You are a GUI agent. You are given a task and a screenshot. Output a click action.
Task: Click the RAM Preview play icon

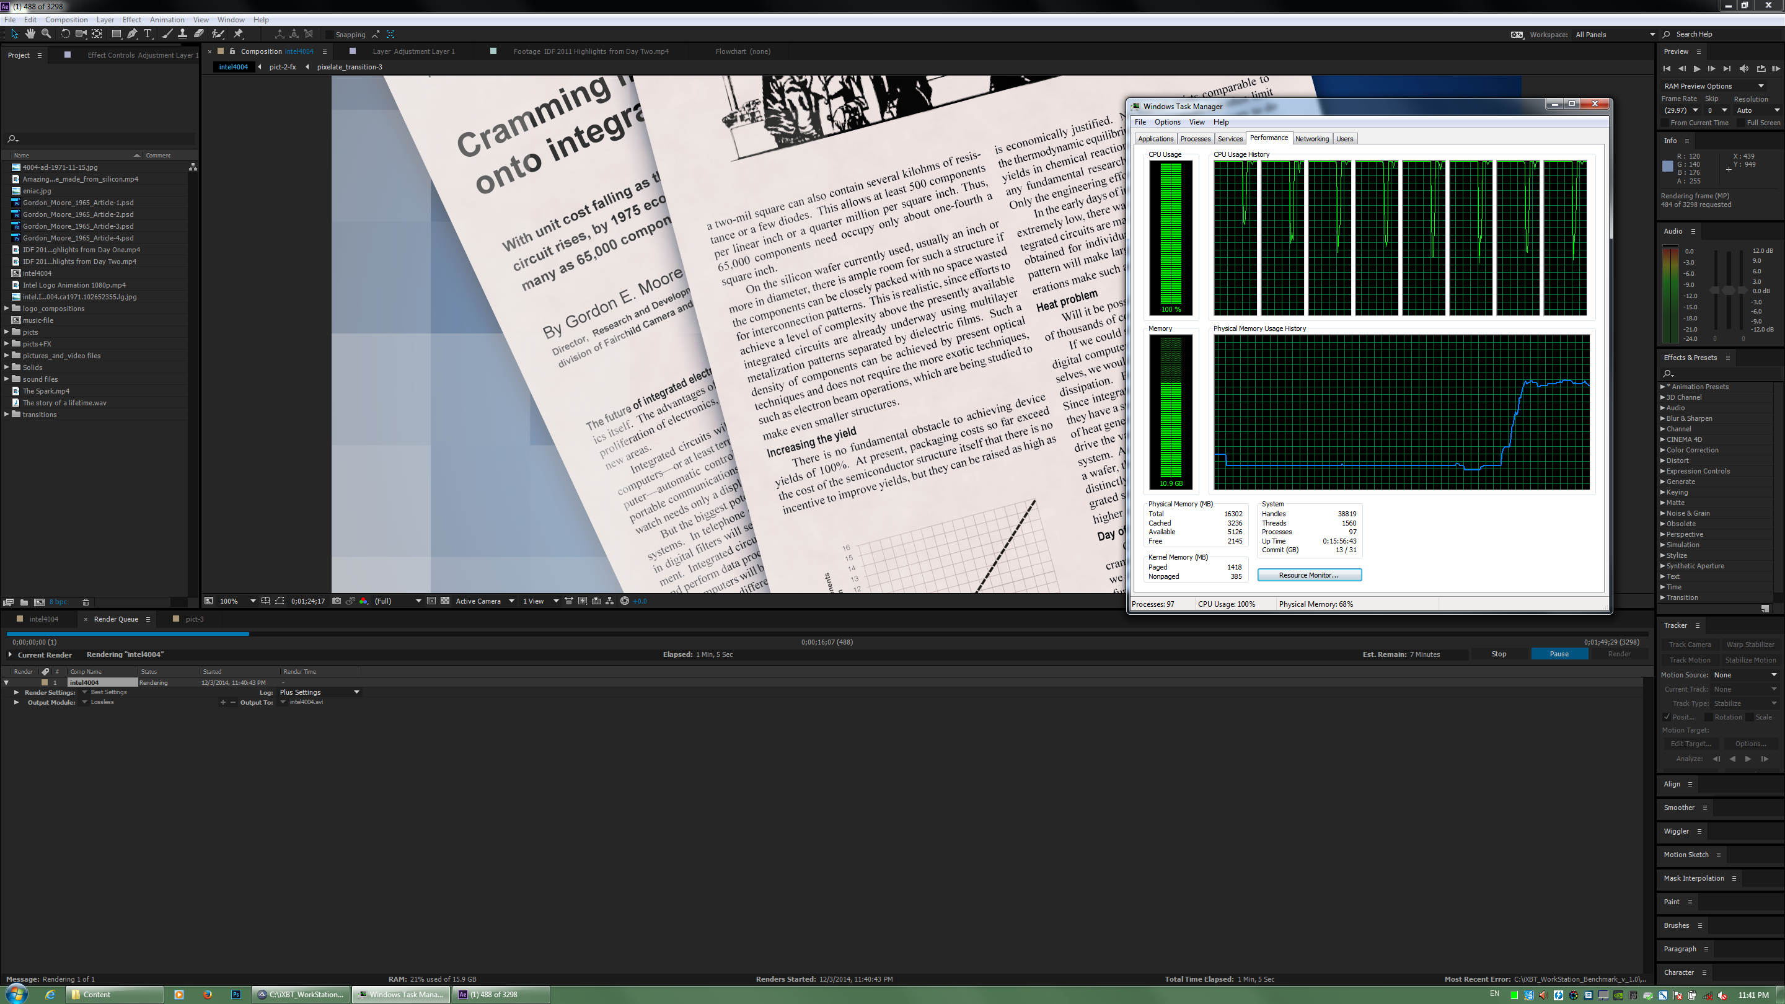tap(1775, 69)
